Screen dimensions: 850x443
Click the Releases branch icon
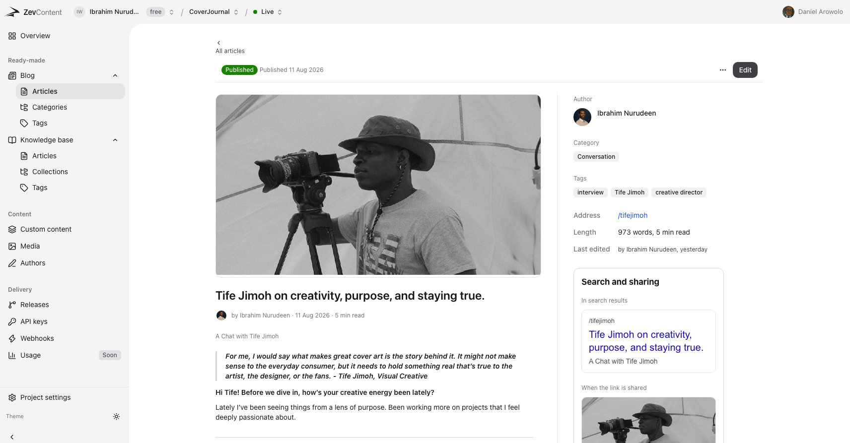pyautogui.click(x=12, y=305)
